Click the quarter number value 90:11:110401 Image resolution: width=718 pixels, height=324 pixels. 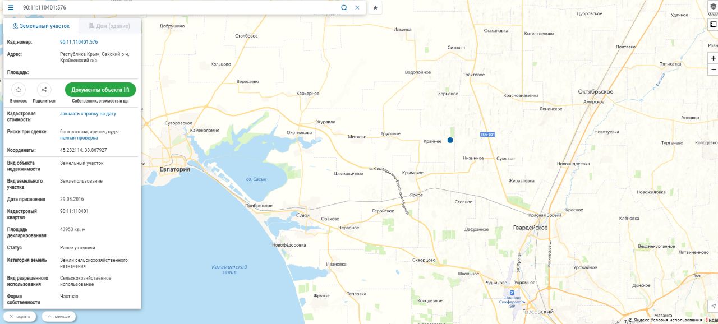click(x=74, y=211)
